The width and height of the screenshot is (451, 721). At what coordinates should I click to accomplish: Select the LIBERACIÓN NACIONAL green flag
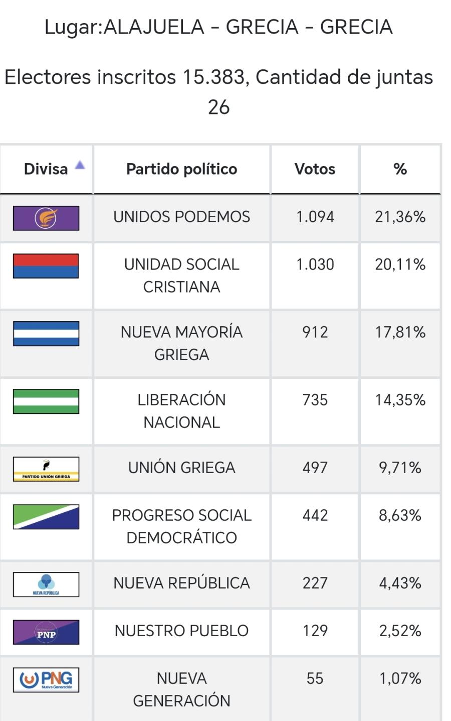click(x=46, y=401)
